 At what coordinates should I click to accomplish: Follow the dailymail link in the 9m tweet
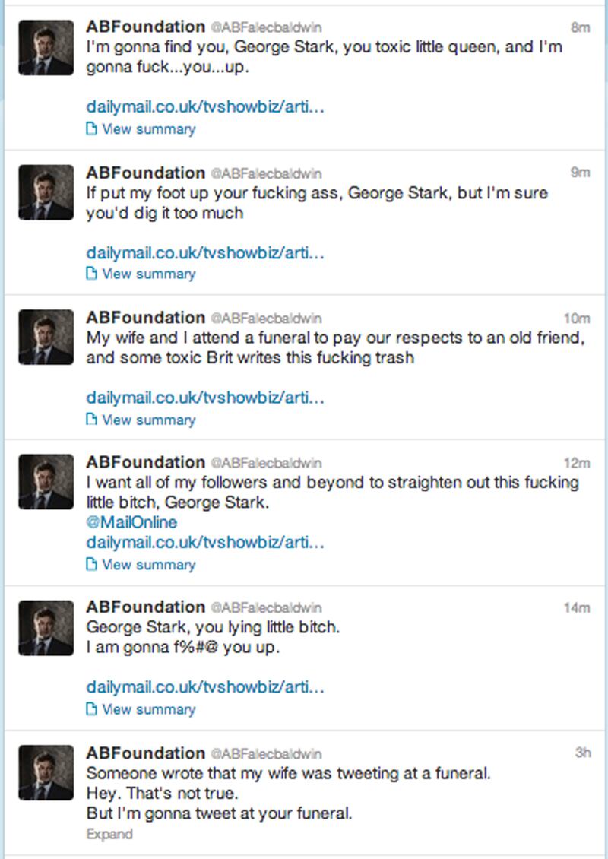[205, 252]
